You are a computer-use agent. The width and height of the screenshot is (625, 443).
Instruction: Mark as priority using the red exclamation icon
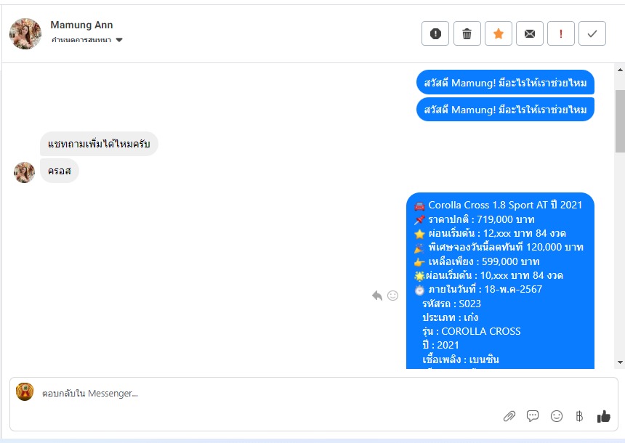pos(561,33)
